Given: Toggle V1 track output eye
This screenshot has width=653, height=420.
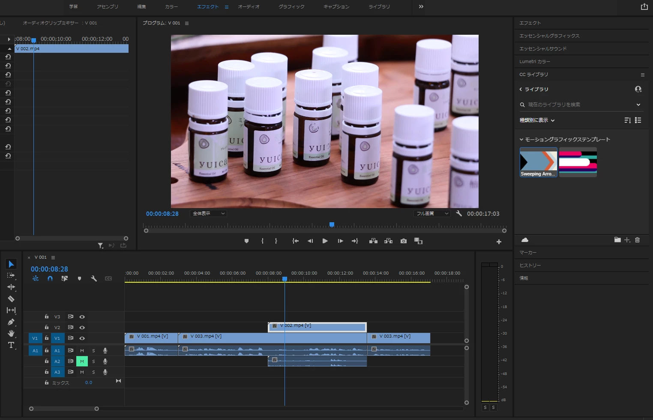Looking at the screenshot, I should coord(82,338).
